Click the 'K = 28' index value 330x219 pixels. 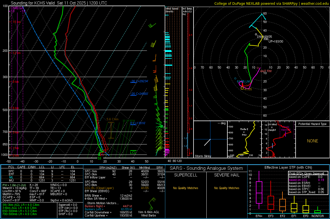coord(34,185)
